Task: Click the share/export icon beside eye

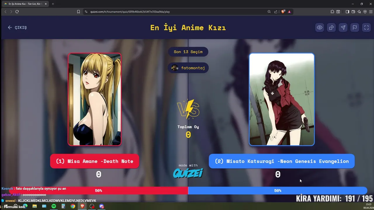Action: coord(331,27)
